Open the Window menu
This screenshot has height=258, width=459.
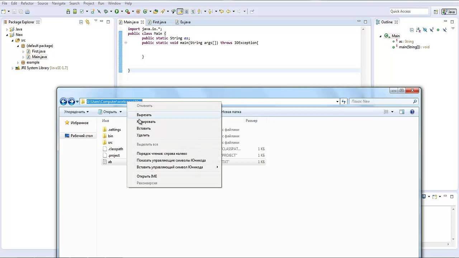click(x=114, y=3)
